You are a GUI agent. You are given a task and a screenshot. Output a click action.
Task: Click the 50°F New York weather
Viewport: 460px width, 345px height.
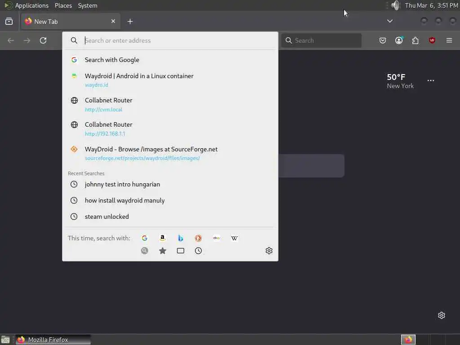click(x=400, y=81)
